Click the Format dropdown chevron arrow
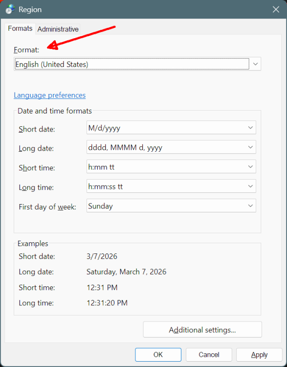Viewport: 287px width, 367px height. point(255,64)
